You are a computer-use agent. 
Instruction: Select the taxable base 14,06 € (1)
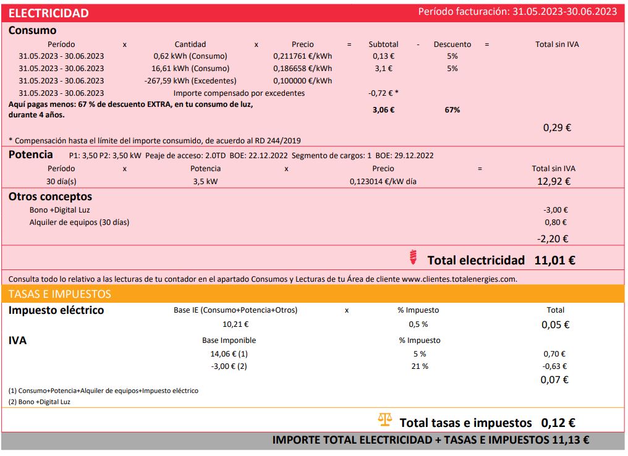click(229, 354)
